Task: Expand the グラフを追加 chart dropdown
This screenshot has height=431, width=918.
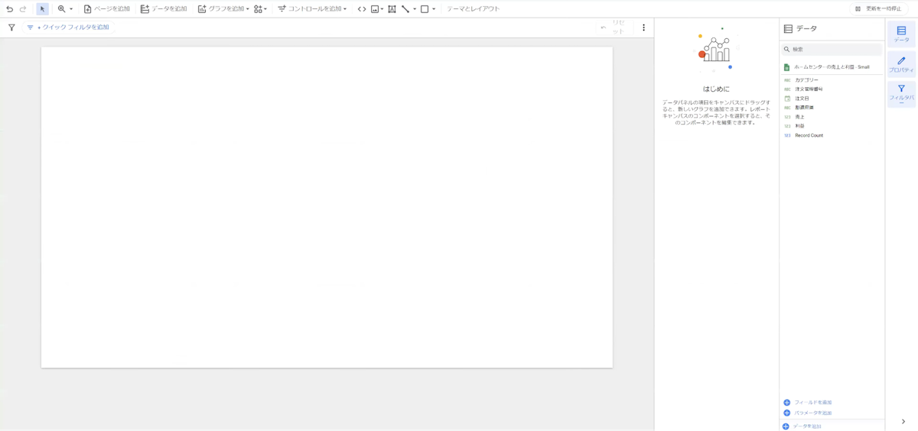Action: click(223, 9)
